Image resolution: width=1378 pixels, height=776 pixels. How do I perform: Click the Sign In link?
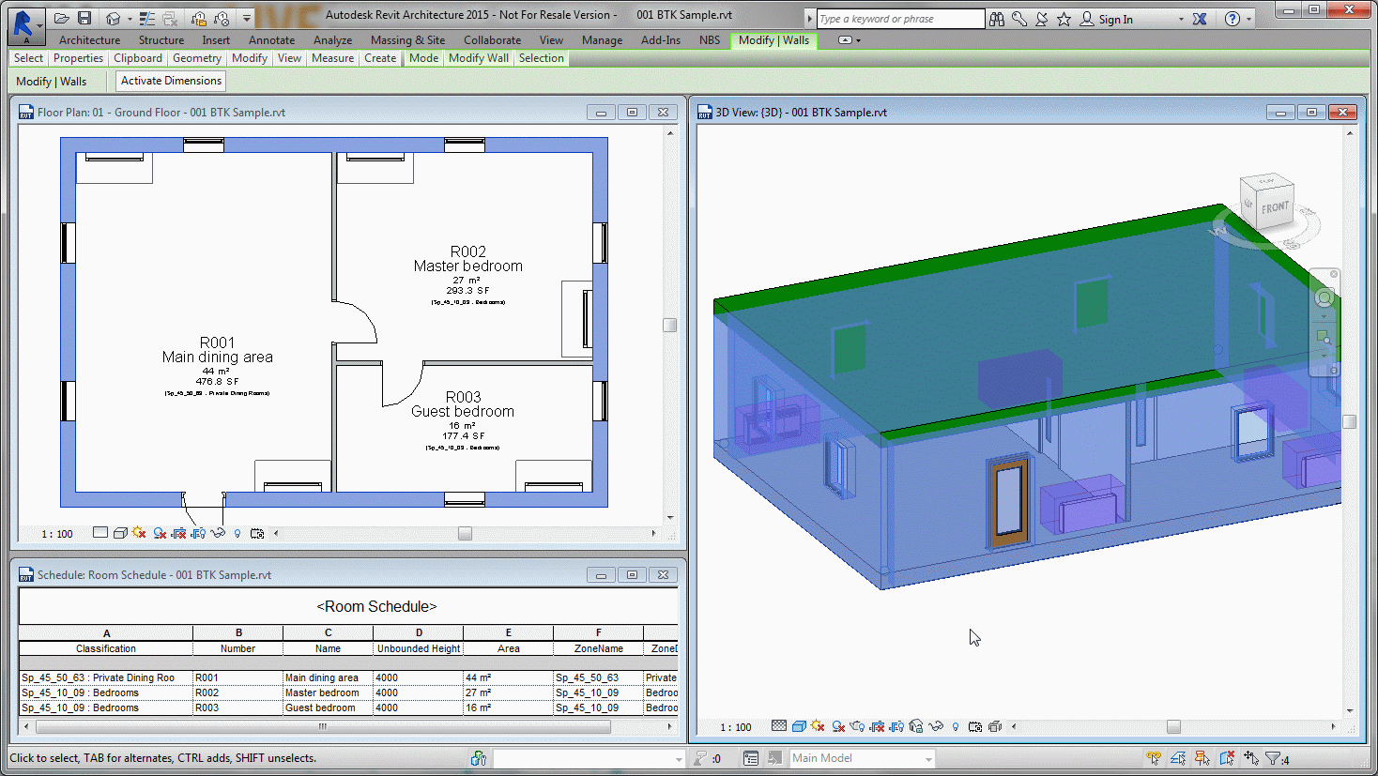point(1115,20)
